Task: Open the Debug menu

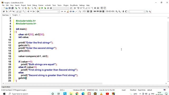Action: (35, 5)
